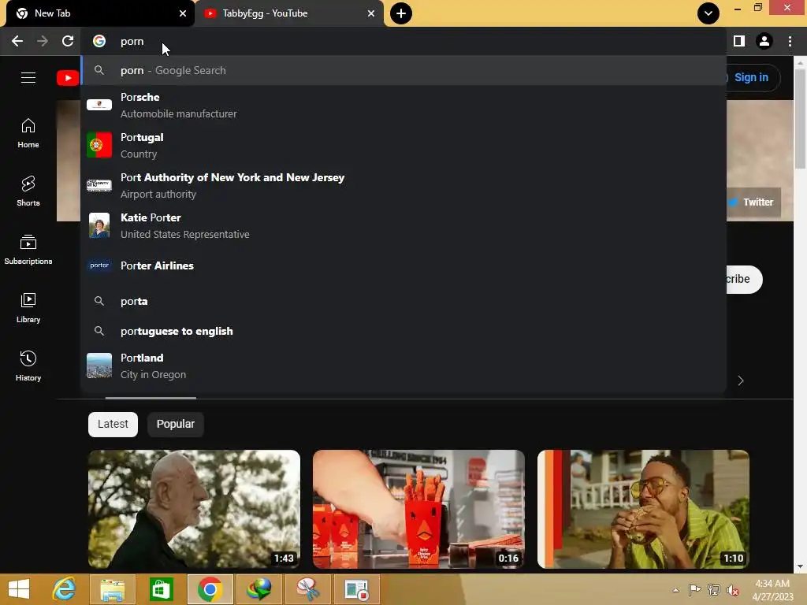807x605 pixels.
Task: Go to YouTube Home in sidebar
Action: (28, 133)
